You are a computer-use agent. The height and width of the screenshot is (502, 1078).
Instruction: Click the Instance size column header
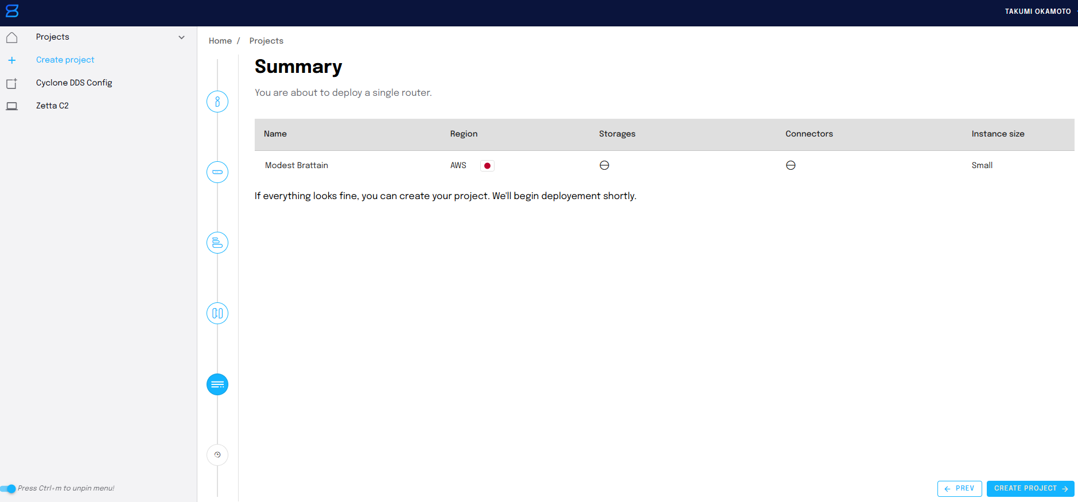coord(998,134)
